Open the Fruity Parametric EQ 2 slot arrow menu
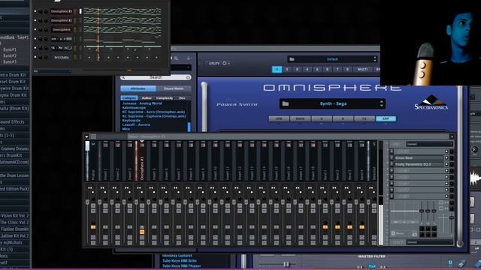This screenshot has height=270, width=481. (x=392, y=164)
